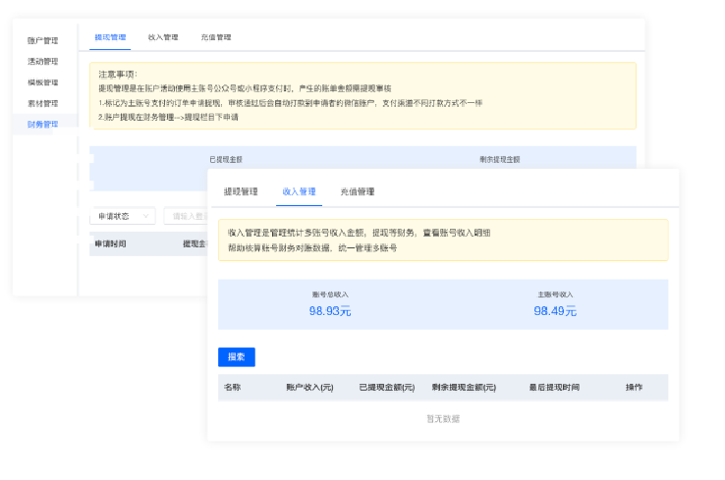Open 素材管理 in the left sidebar

pos(42,103)
